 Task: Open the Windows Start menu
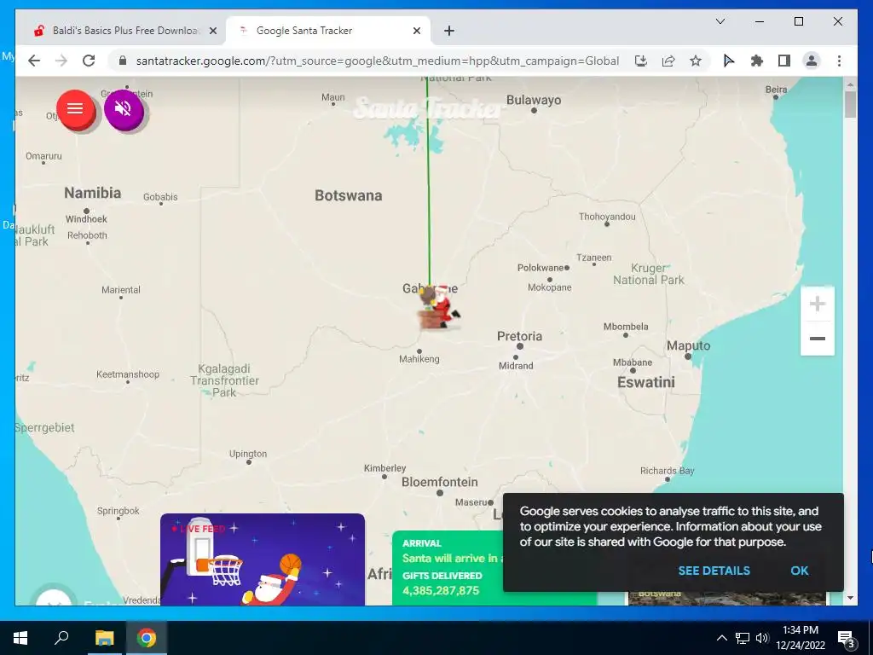(20, 638)
